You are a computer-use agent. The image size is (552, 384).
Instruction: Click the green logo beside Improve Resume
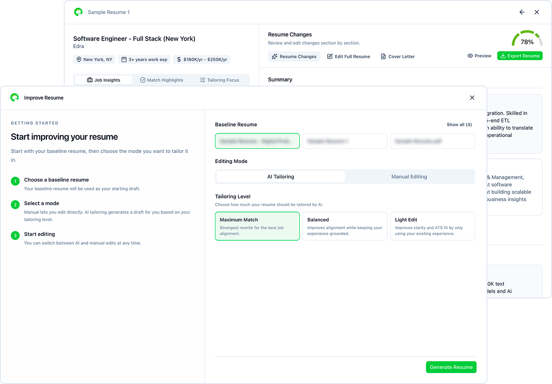pos(15,97)
